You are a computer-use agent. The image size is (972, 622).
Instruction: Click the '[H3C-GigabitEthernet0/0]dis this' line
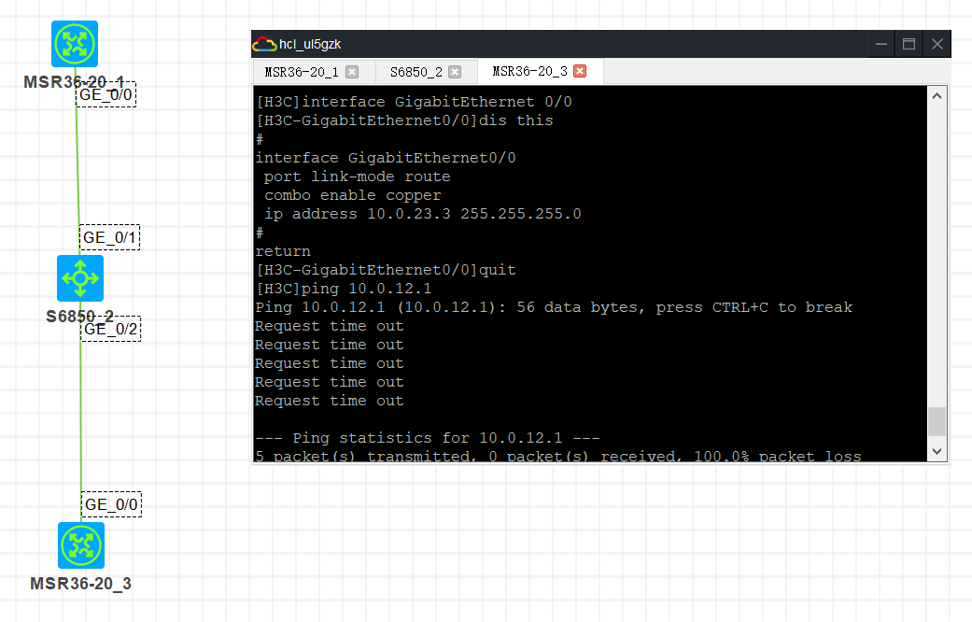pos(404,120)
